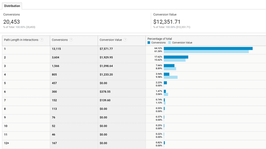Click the dark blue 17.62% conversions bar

tap(176, 57)
